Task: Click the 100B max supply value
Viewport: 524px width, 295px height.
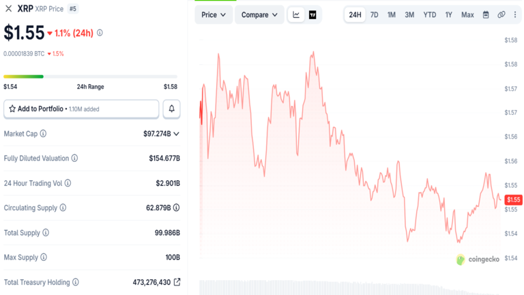Action: pos(173,257)
